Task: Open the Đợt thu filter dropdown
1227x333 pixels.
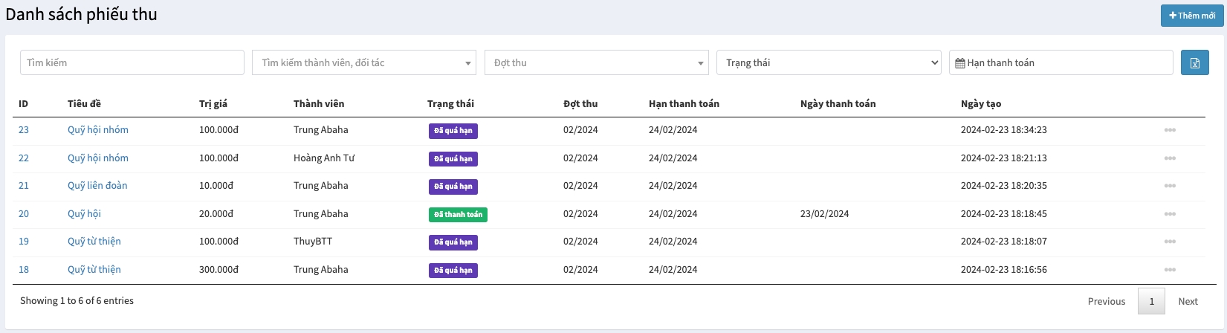Action: (595, 63)
